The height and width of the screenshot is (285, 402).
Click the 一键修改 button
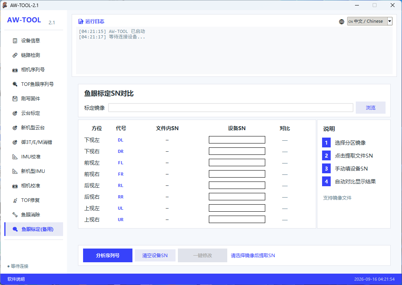tap(203, 255)
